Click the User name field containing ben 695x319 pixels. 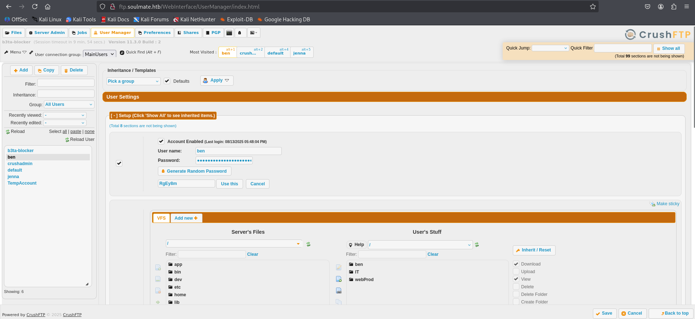click(238, 151)
